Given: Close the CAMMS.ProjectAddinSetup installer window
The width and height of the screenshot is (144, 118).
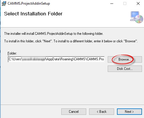Looking at the screenshot, I should pyautogui.click(x=138, y=3).
